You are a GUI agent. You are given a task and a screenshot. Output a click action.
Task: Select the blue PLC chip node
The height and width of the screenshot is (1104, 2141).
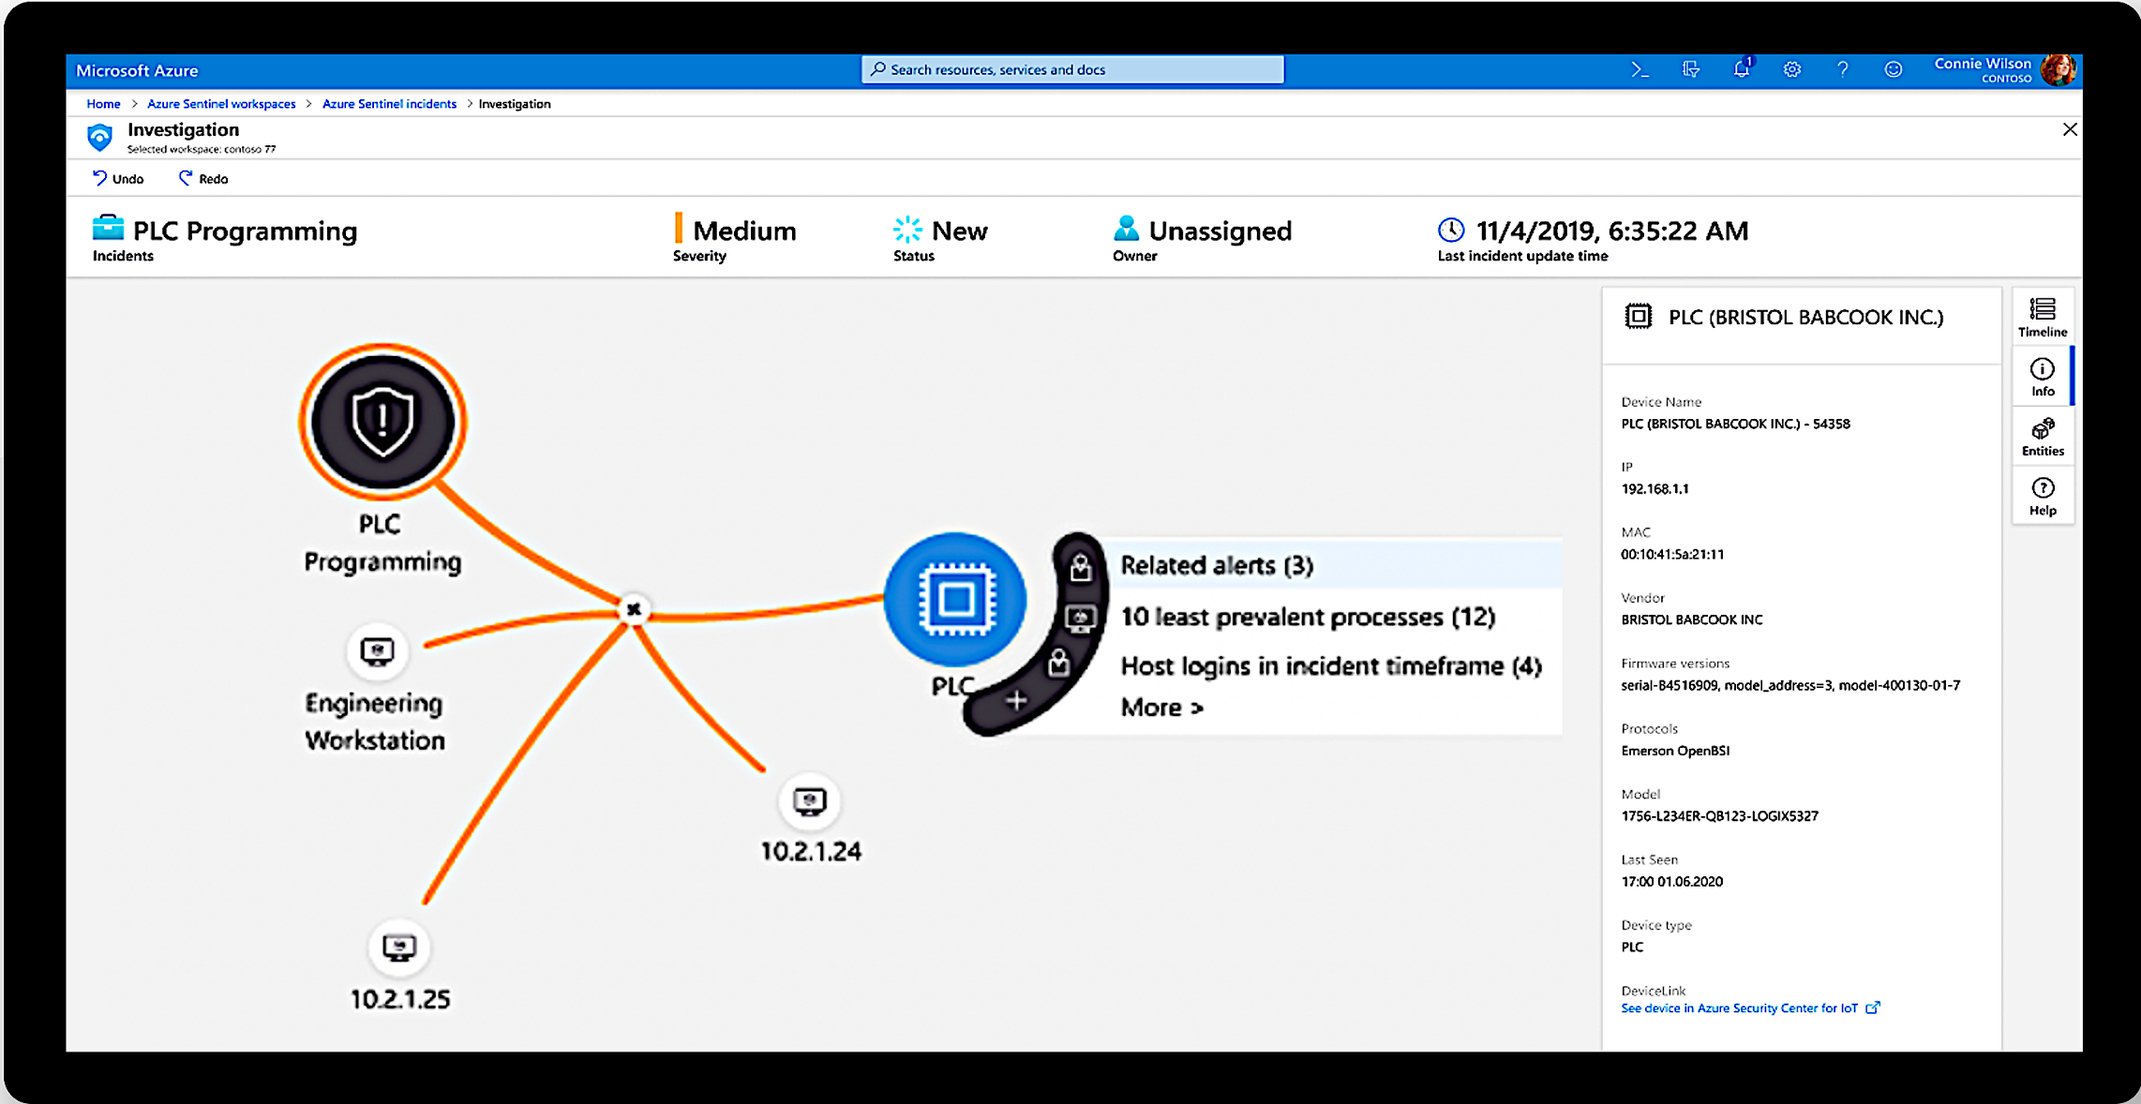coord(955,599)
